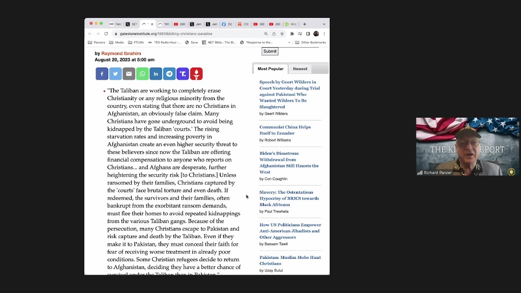Switch to first YouTube (88) tab
Viewport: 521px width, 293px height.
click(180, 24)
